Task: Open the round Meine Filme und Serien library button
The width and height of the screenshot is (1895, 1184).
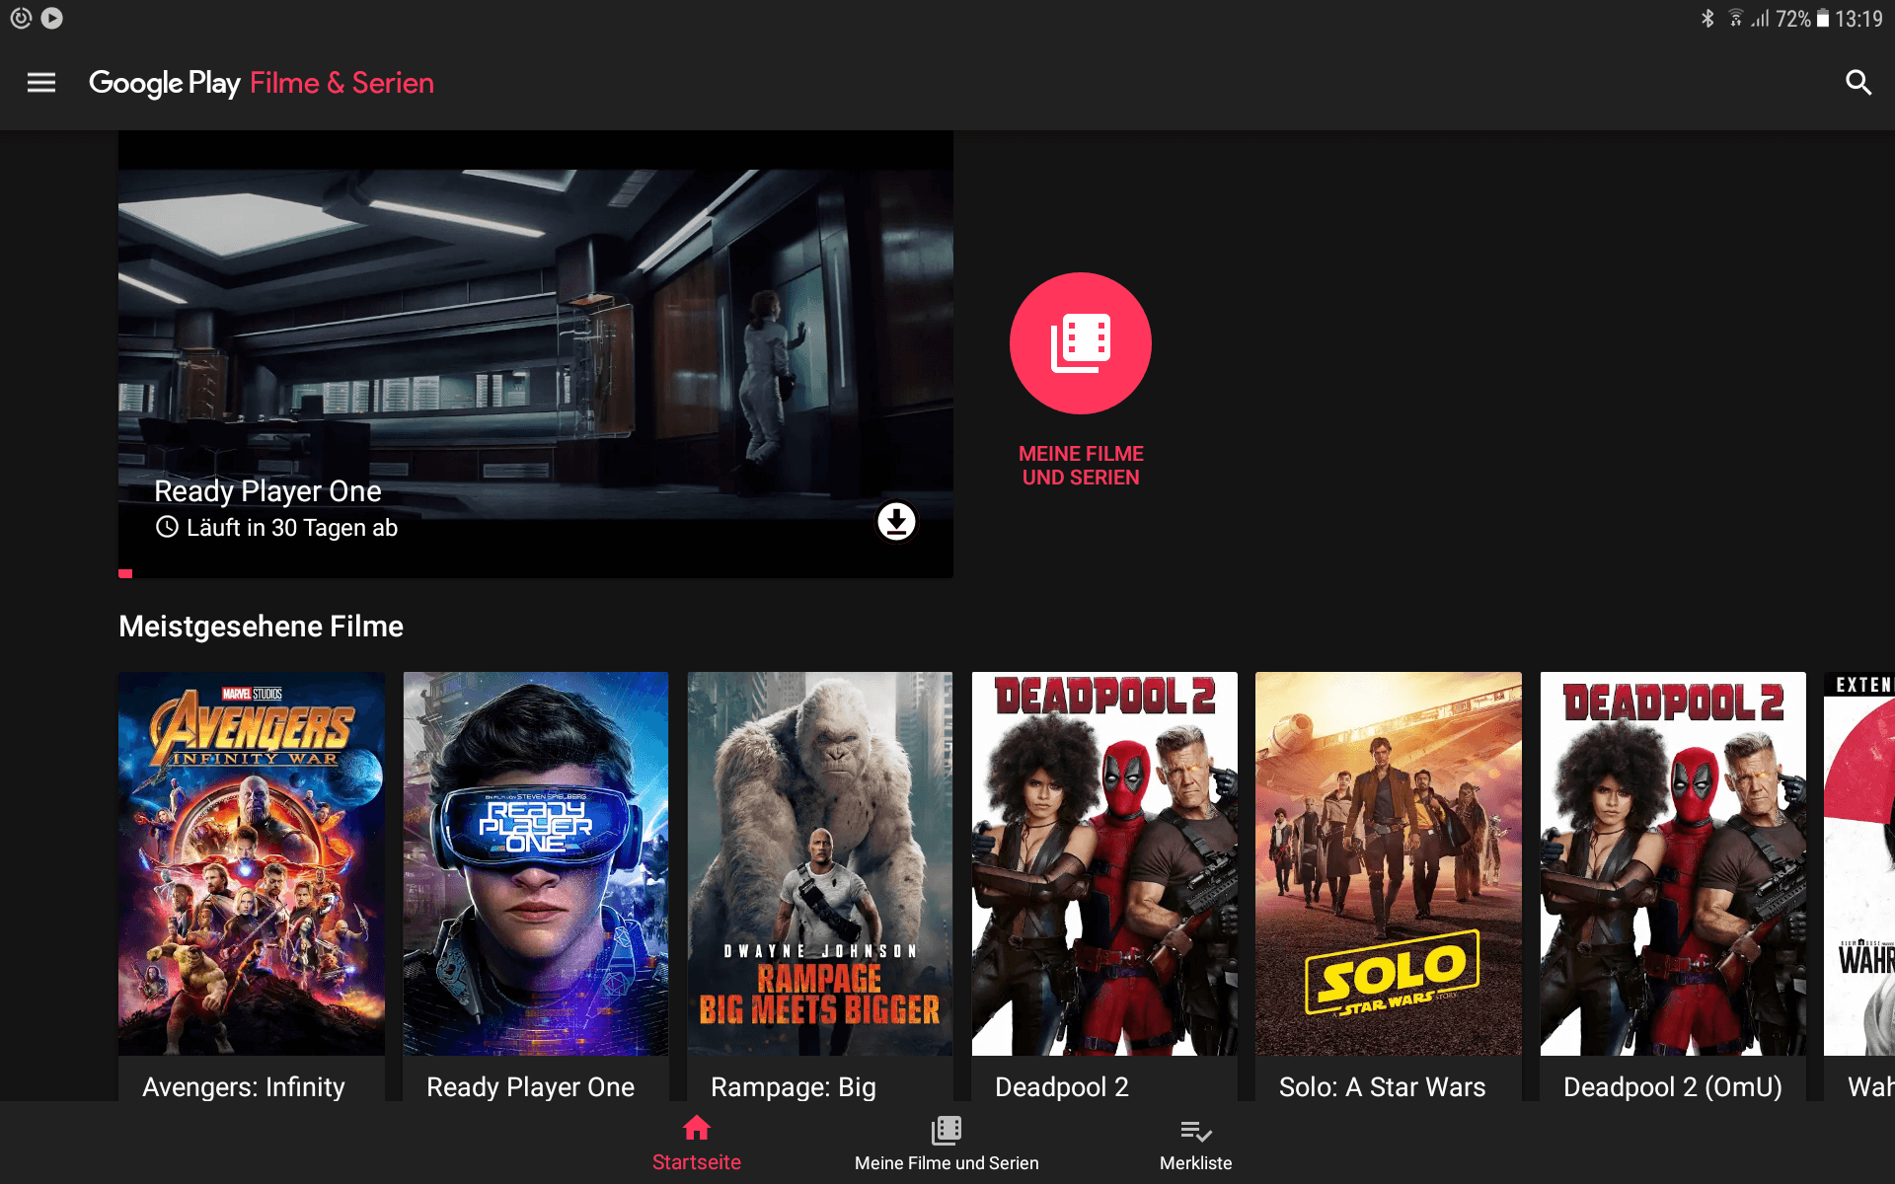Action: coord(1081,342)
